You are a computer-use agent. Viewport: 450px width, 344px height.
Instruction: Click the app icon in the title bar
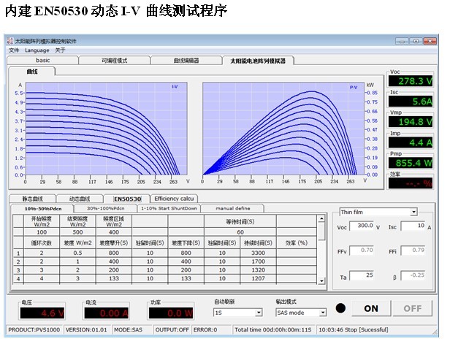point(11,41)
